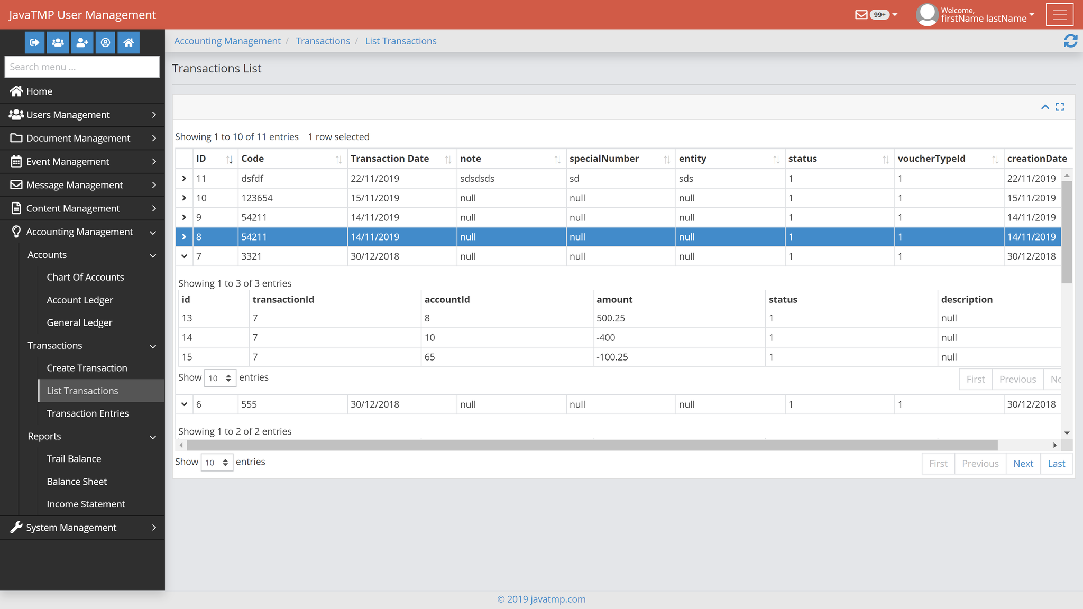Toggle Transactions submenu collapse

[x=153, y=345]
